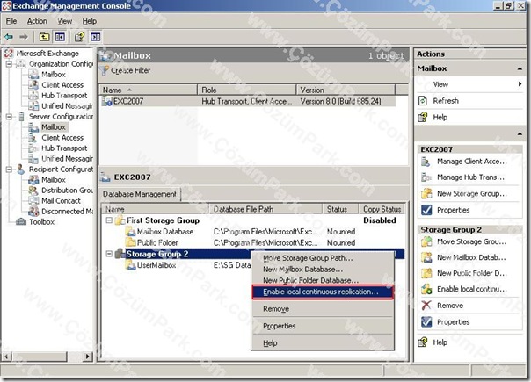Click the Mailbox Database icon in First Storage Group
The width and height of the screenshot is (531, 382).
click(x=131, y=232)
